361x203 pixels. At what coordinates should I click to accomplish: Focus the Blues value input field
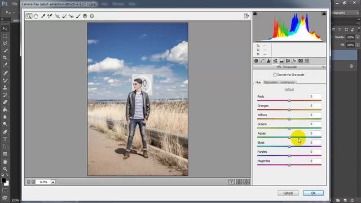(x=315, y=143)
